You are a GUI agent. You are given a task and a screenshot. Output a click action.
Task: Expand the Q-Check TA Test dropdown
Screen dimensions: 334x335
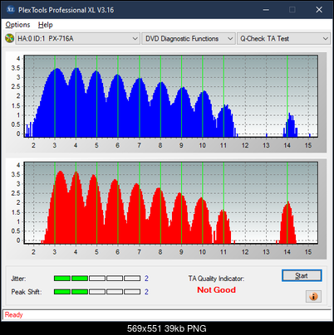click(x=283, y=38)
